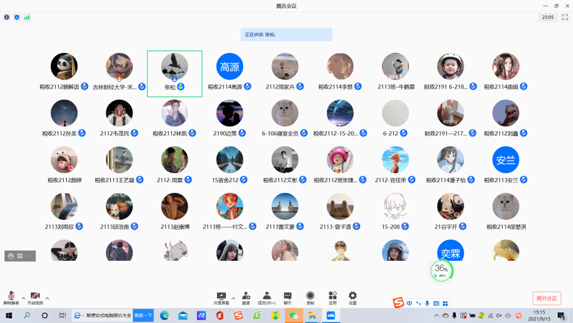Click the blue security shield icon

click(16, 17)
